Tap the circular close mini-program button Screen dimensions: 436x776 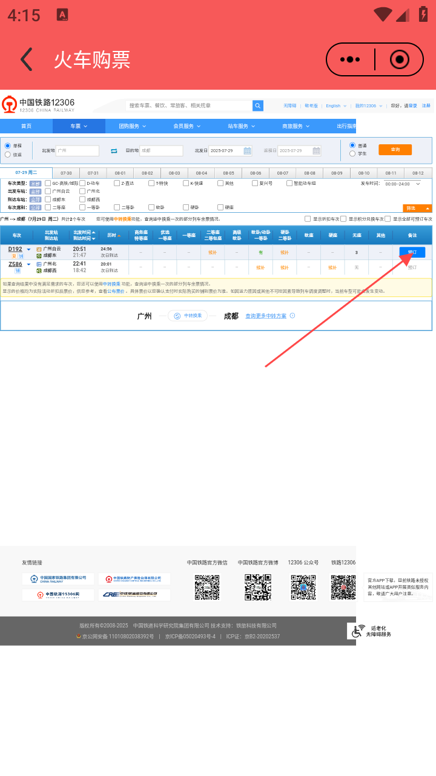tap(399, 59)
